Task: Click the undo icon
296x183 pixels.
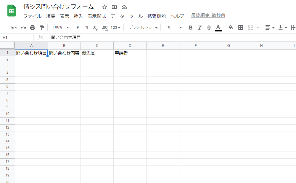Action: pyautogui.click(x=14, y=27)
